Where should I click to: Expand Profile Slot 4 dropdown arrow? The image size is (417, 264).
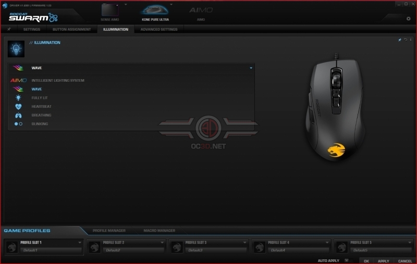click(327, 243)
